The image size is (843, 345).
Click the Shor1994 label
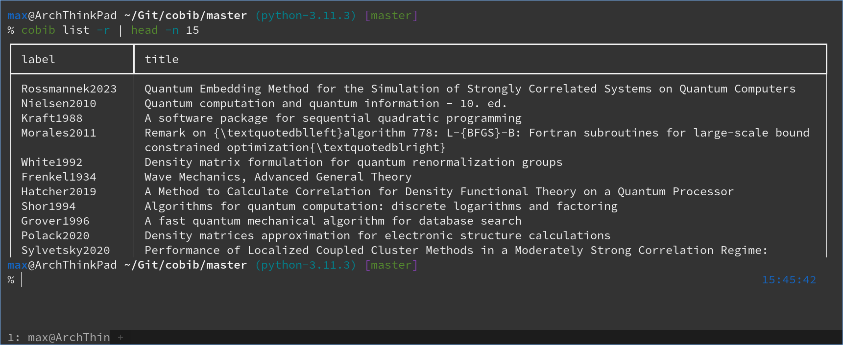[x=48, y=206]
